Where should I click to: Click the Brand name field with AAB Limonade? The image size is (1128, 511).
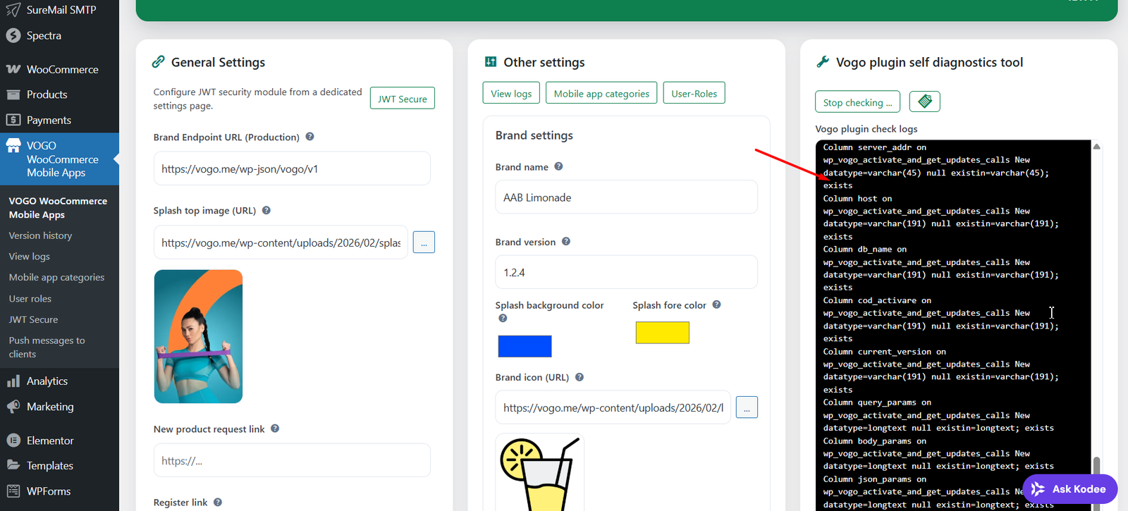[x=626, y=197]
